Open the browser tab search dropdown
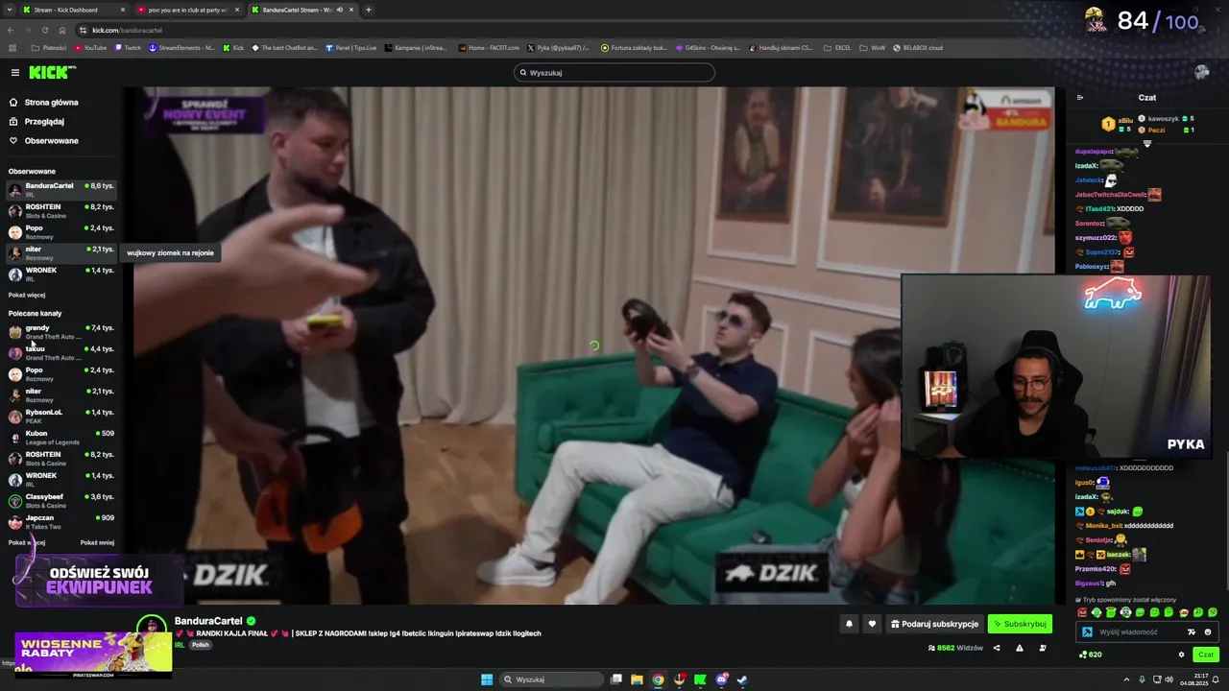The height and width of the screenshot is (691, 1229). click(x=10, y=10)
